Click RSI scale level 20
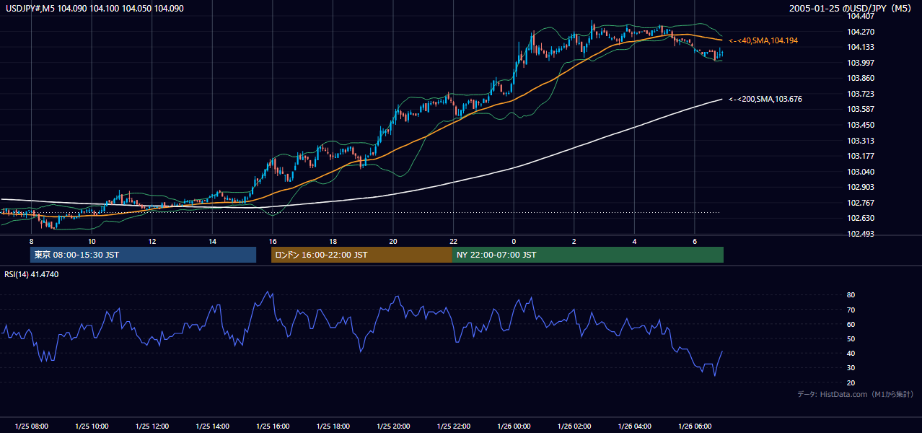Viewport: 922px width, 433px height. (851, 382)
